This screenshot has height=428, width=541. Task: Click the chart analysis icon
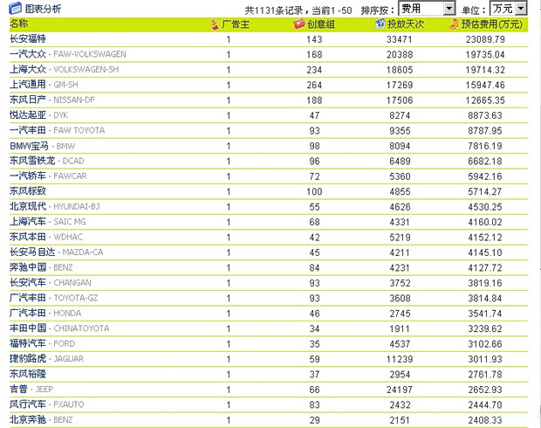click(16, 8)
